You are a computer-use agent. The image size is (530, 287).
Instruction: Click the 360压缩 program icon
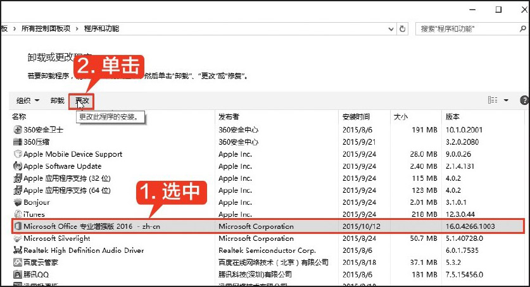point(18,142)
